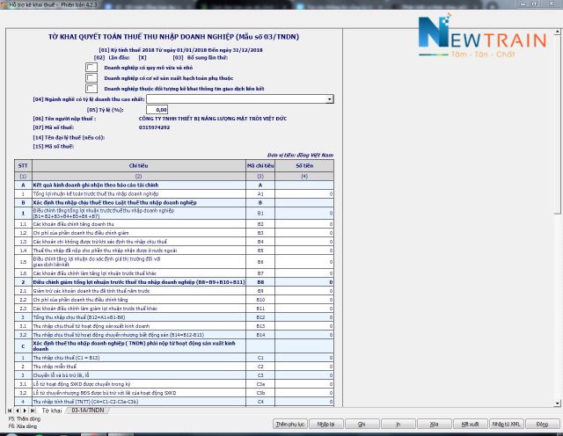Screen dimensions: 563x436
Task: Click the form title 'TỜ KHAI QUYẾT TOÁN THUẾ'
Action: (174, 37)
